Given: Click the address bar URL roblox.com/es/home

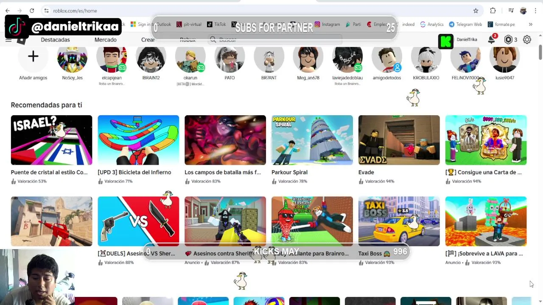Looking at the screenshot, I should coord(75,11).
